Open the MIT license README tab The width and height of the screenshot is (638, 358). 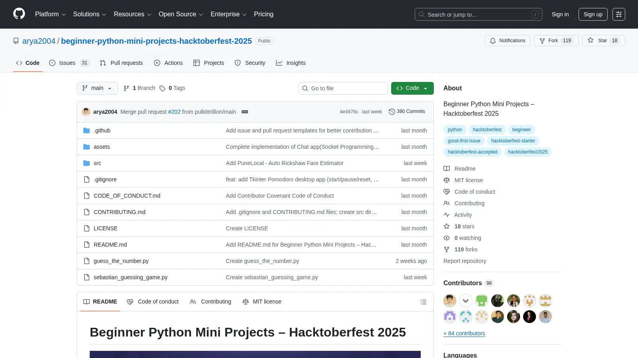(x=262, y=302)
